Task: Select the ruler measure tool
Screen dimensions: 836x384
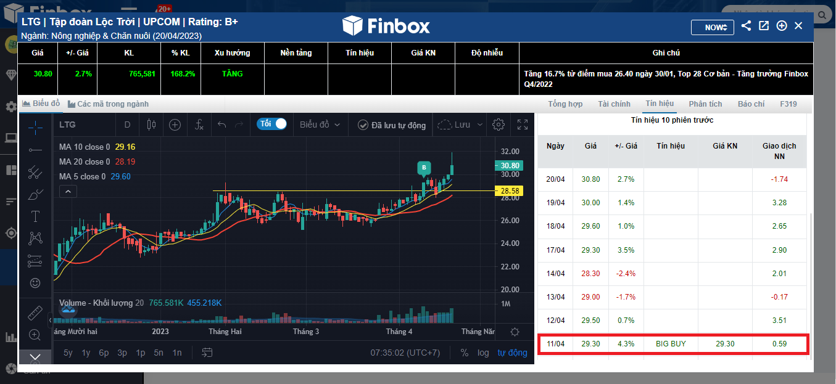Action: (35, 313)
